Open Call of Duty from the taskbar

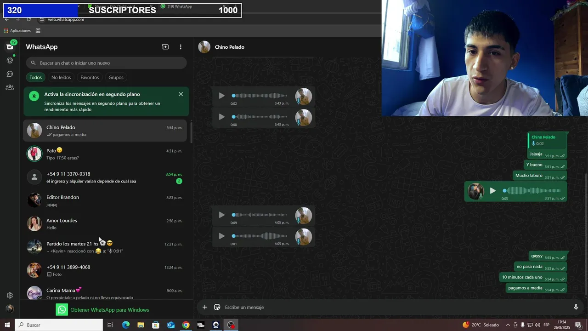click(x=201, y=325)
